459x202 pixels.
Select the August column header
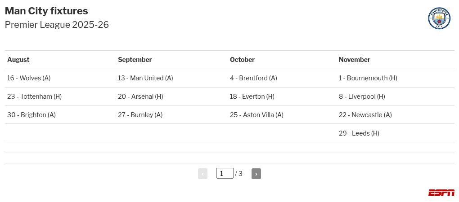pos(18,60)
